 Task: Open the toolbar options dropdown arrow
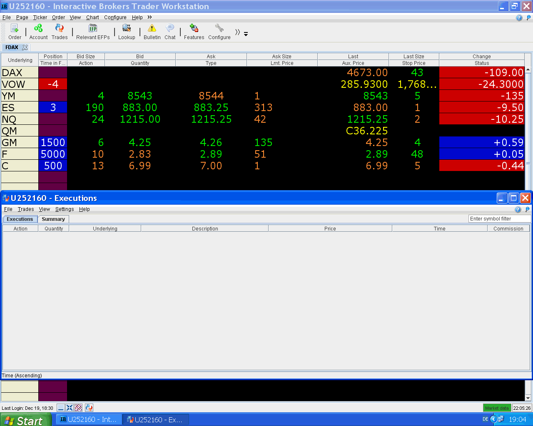(246, 34)
